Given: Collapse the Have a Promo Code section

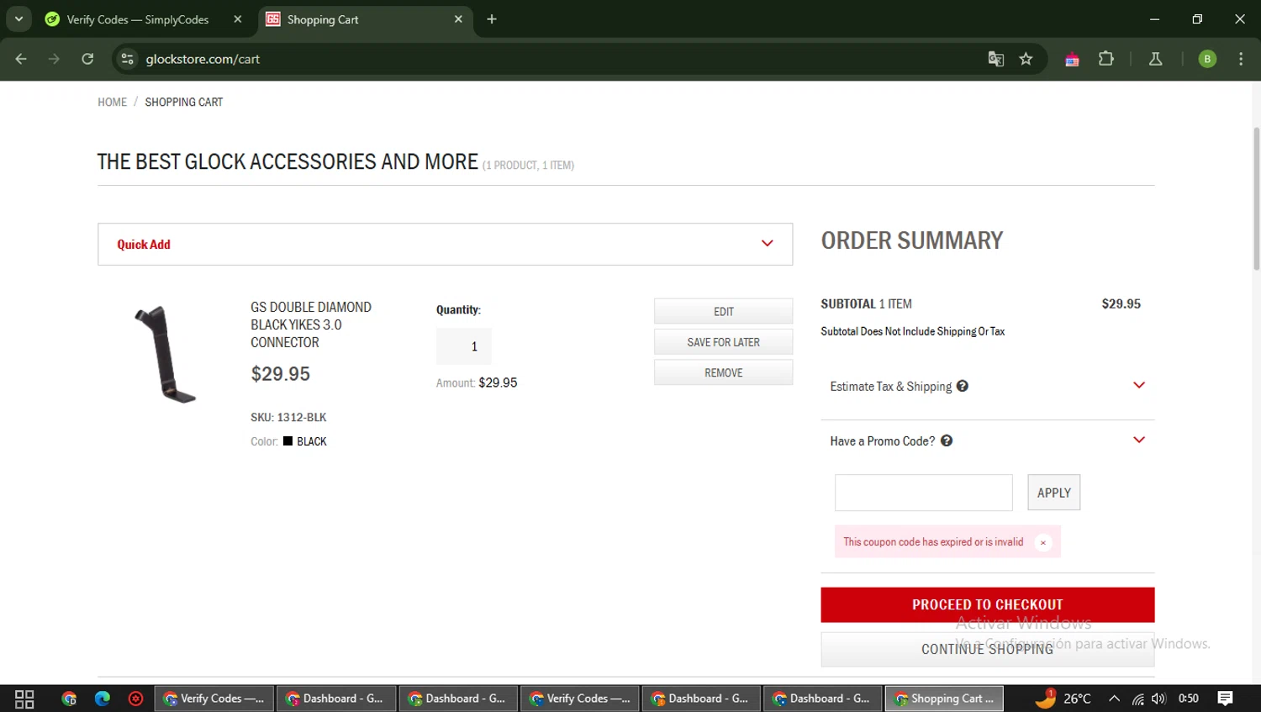Looking at the screenshot, I should tap(1139, 440).
